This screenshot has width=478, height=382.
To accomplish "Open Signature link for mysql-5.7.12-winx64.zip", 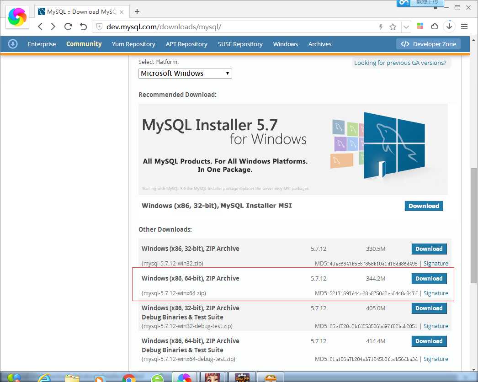I will click(436, 293).
